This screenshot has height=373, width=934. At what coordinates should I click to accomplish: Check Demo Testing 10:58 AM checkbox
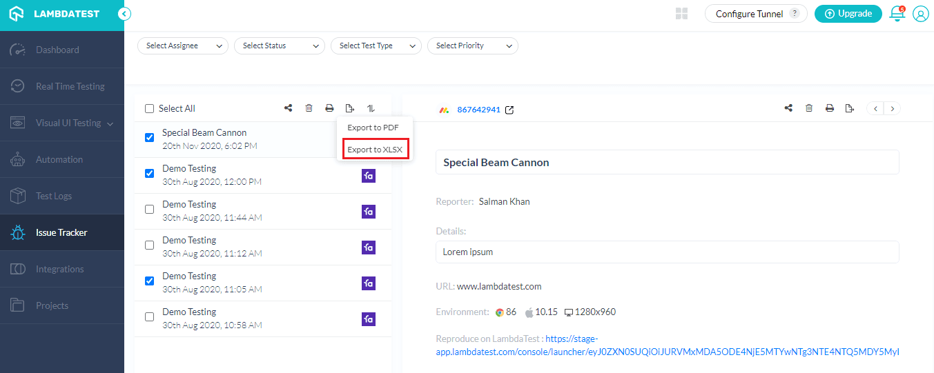[149, 317]
